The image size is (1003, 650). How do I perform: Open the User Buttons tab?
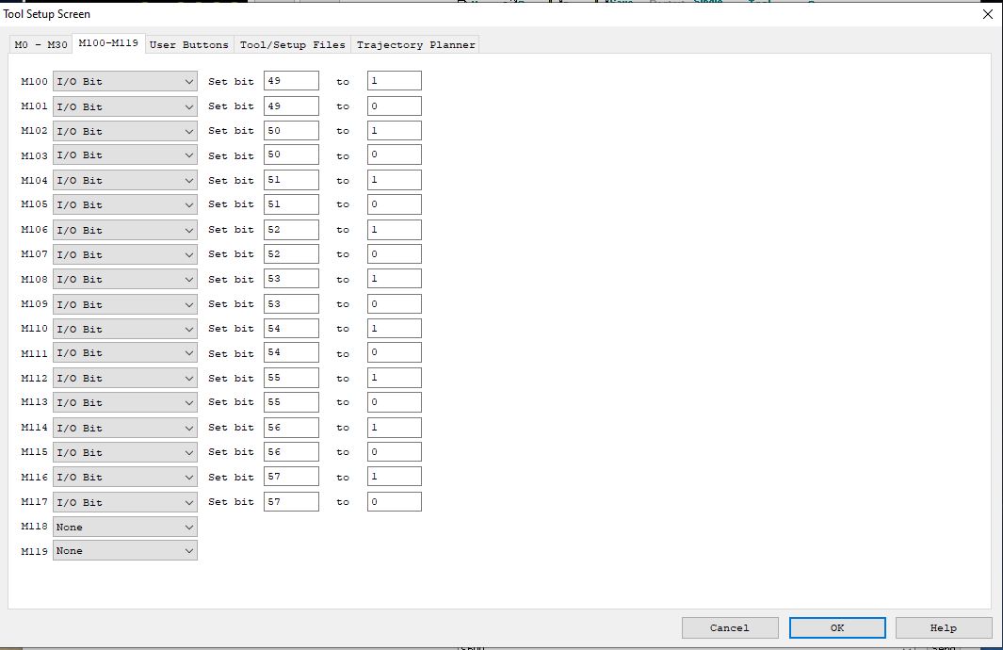[x=188, y=45]
